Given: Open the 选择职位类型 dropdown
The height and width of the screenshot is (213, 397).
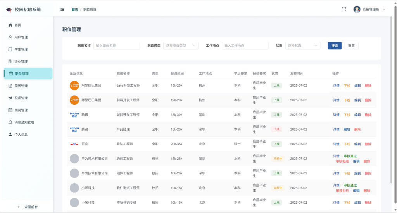Looking at the screenshot, I should 181,46.
